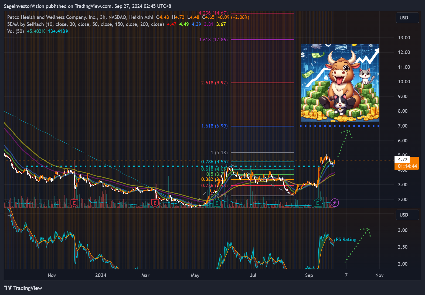Click the May label on time axis
The height and width of the screenshot is (295, 425).
coord(195,275)
